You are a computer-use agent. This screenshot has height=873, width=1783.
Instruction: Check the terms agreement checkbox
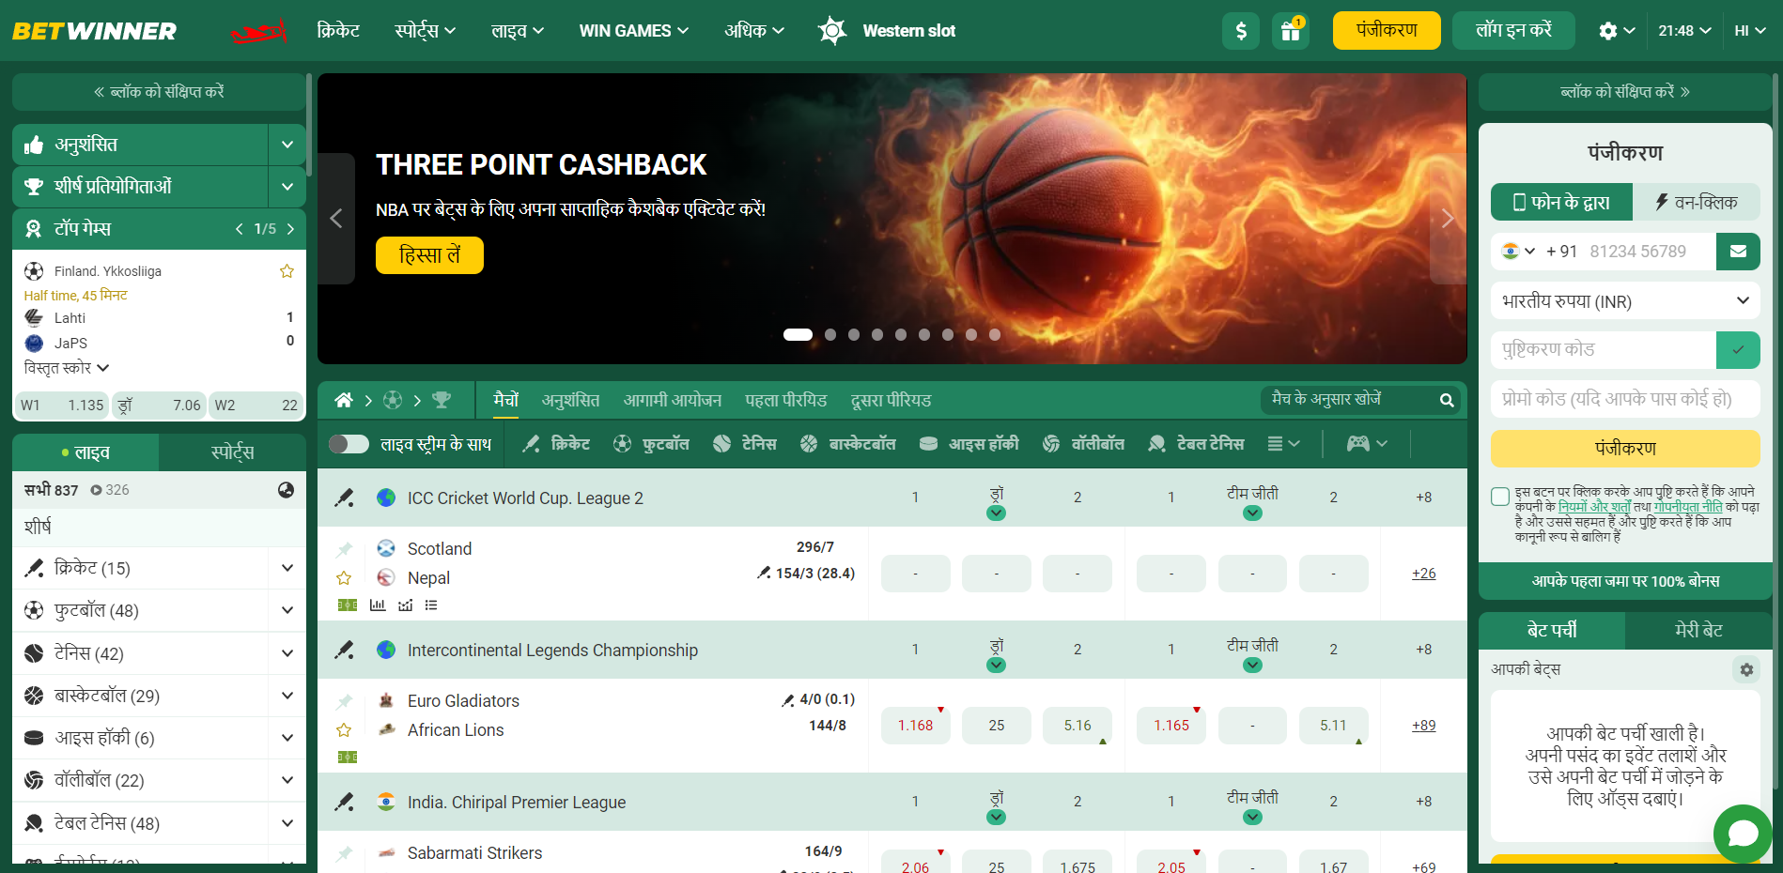[1500, 497]
